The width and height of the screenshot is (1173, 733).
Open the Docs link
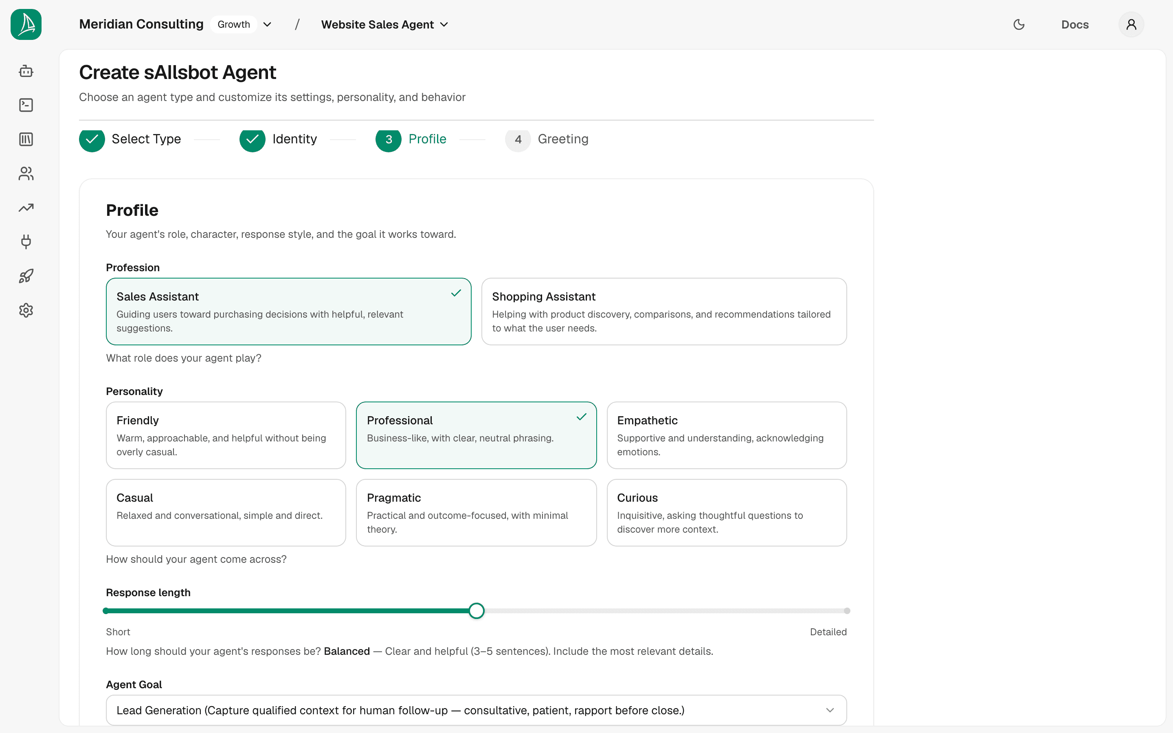(x=1074, y=24)
